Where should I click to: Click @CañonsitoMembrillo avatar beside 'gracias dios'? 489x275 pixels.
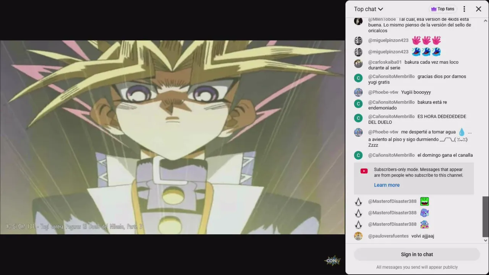point(358,78)
